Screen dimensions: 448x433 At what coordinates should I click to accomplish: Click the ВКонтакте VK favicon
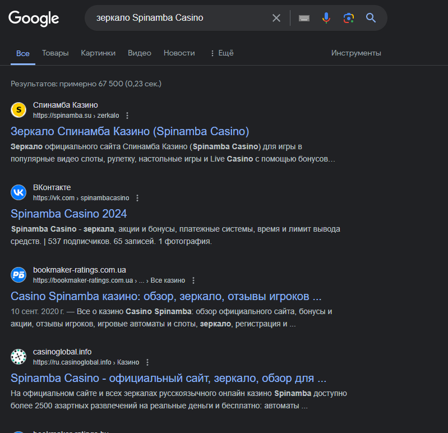pyautogui.click(x=19, y=192)
